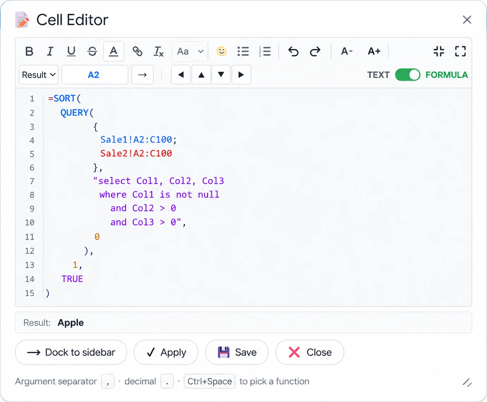Click the TRUE value on line 14
Screen dimensions: 487x402
[x=72, y=279]
